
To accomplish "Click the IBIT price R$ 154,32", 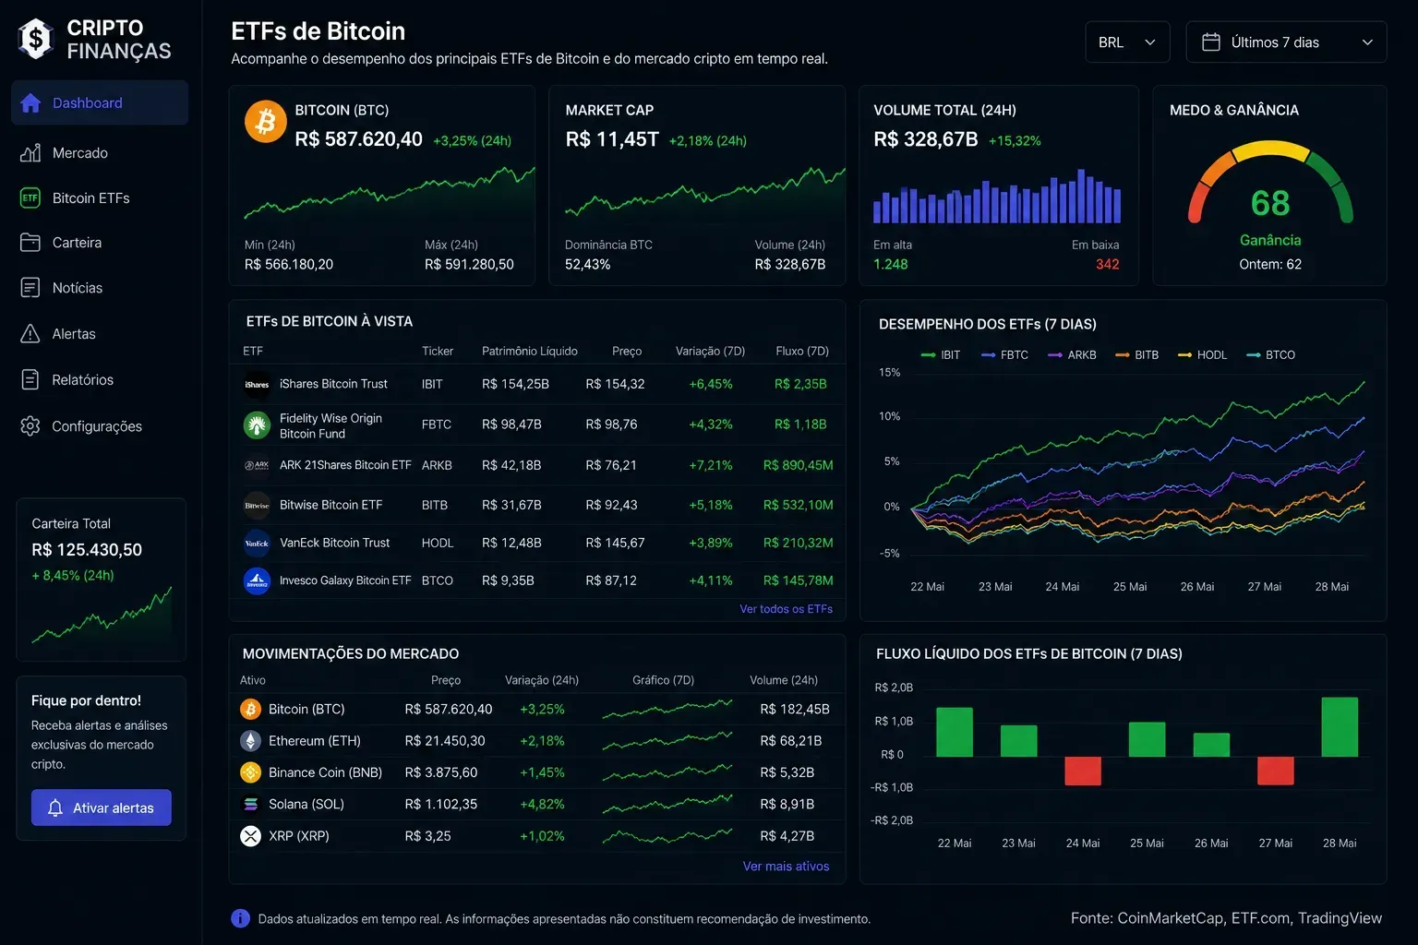I will click(615, 384).
